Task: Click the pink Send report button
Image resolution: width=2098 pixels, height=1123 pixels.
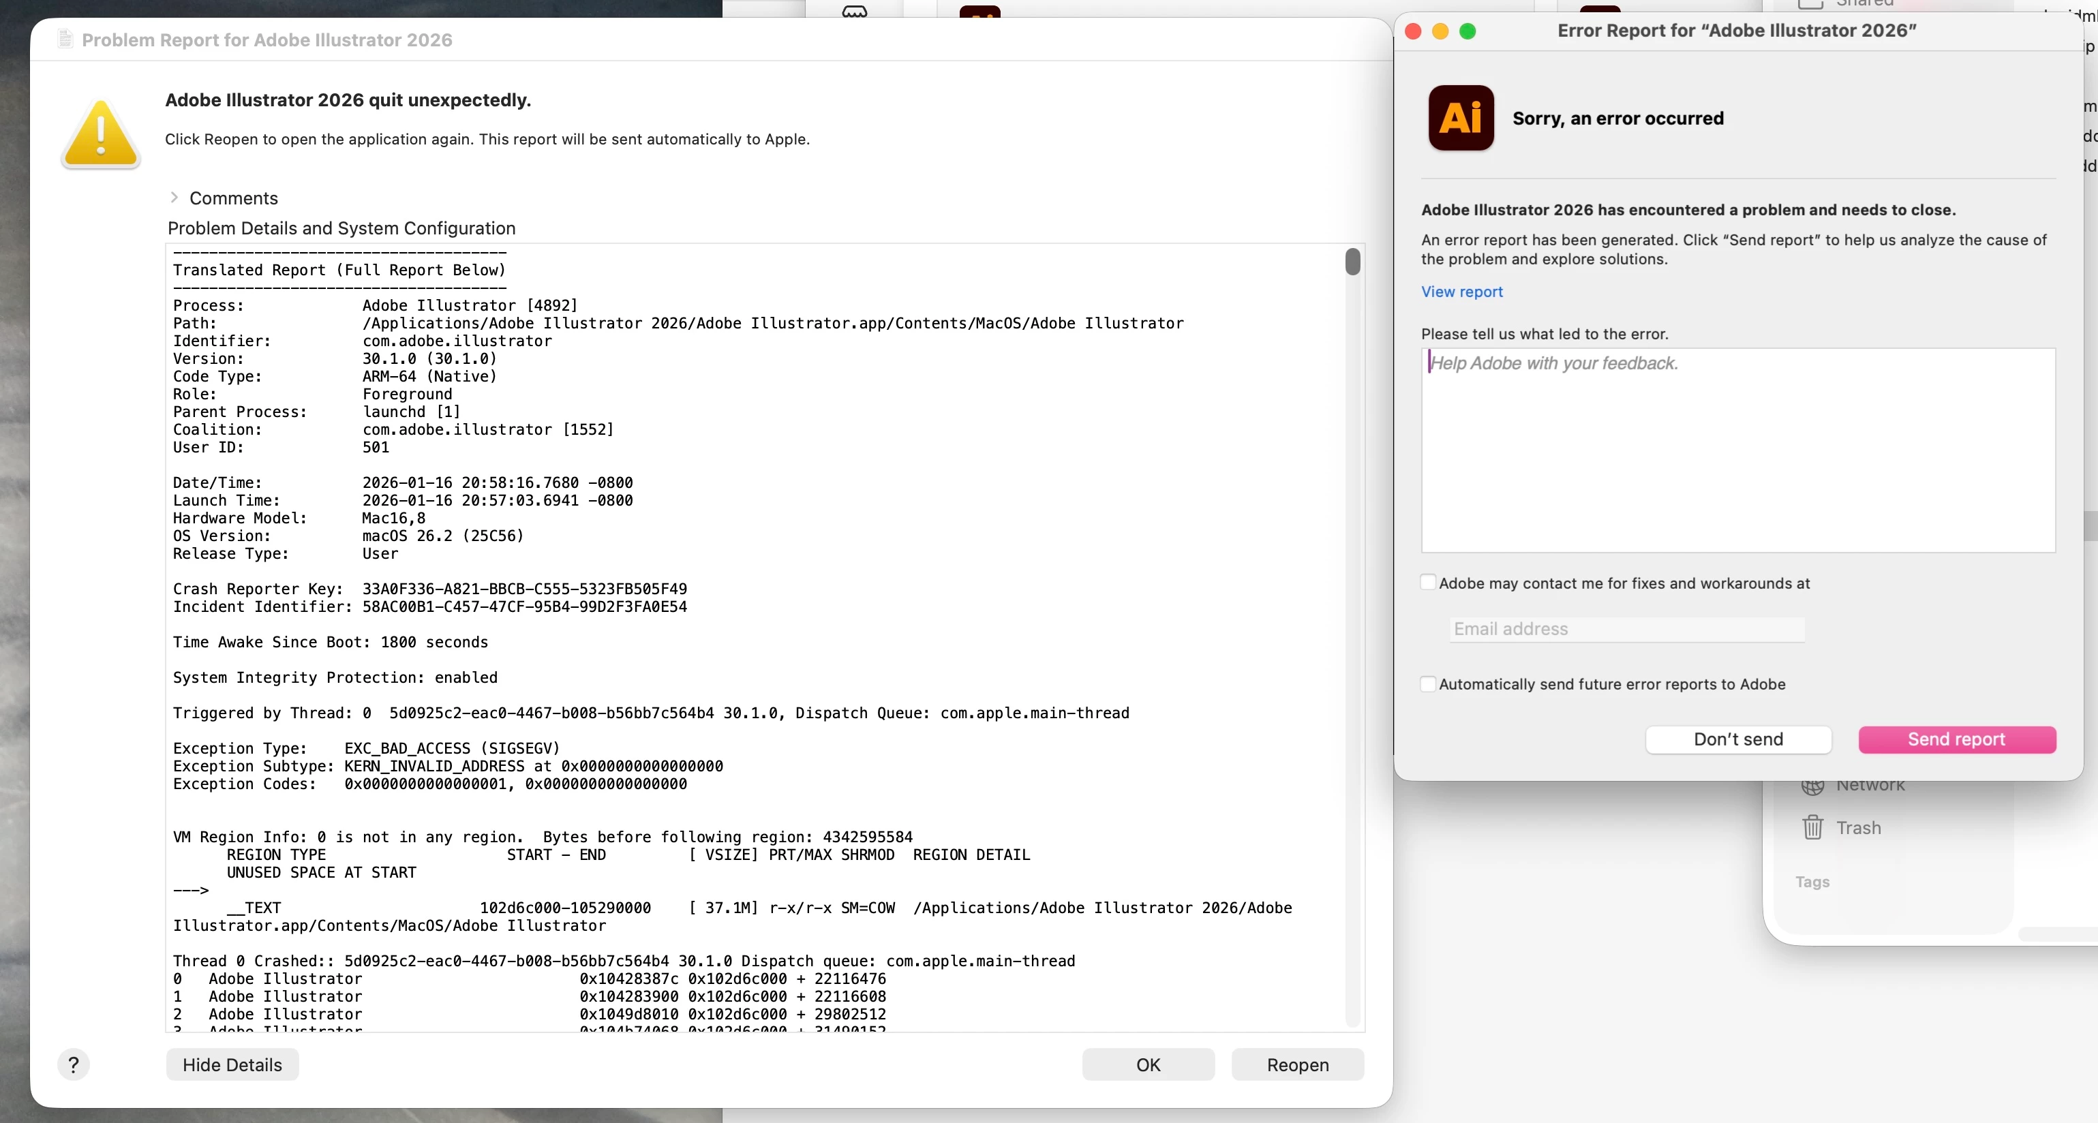Action: coord(1956,739)
